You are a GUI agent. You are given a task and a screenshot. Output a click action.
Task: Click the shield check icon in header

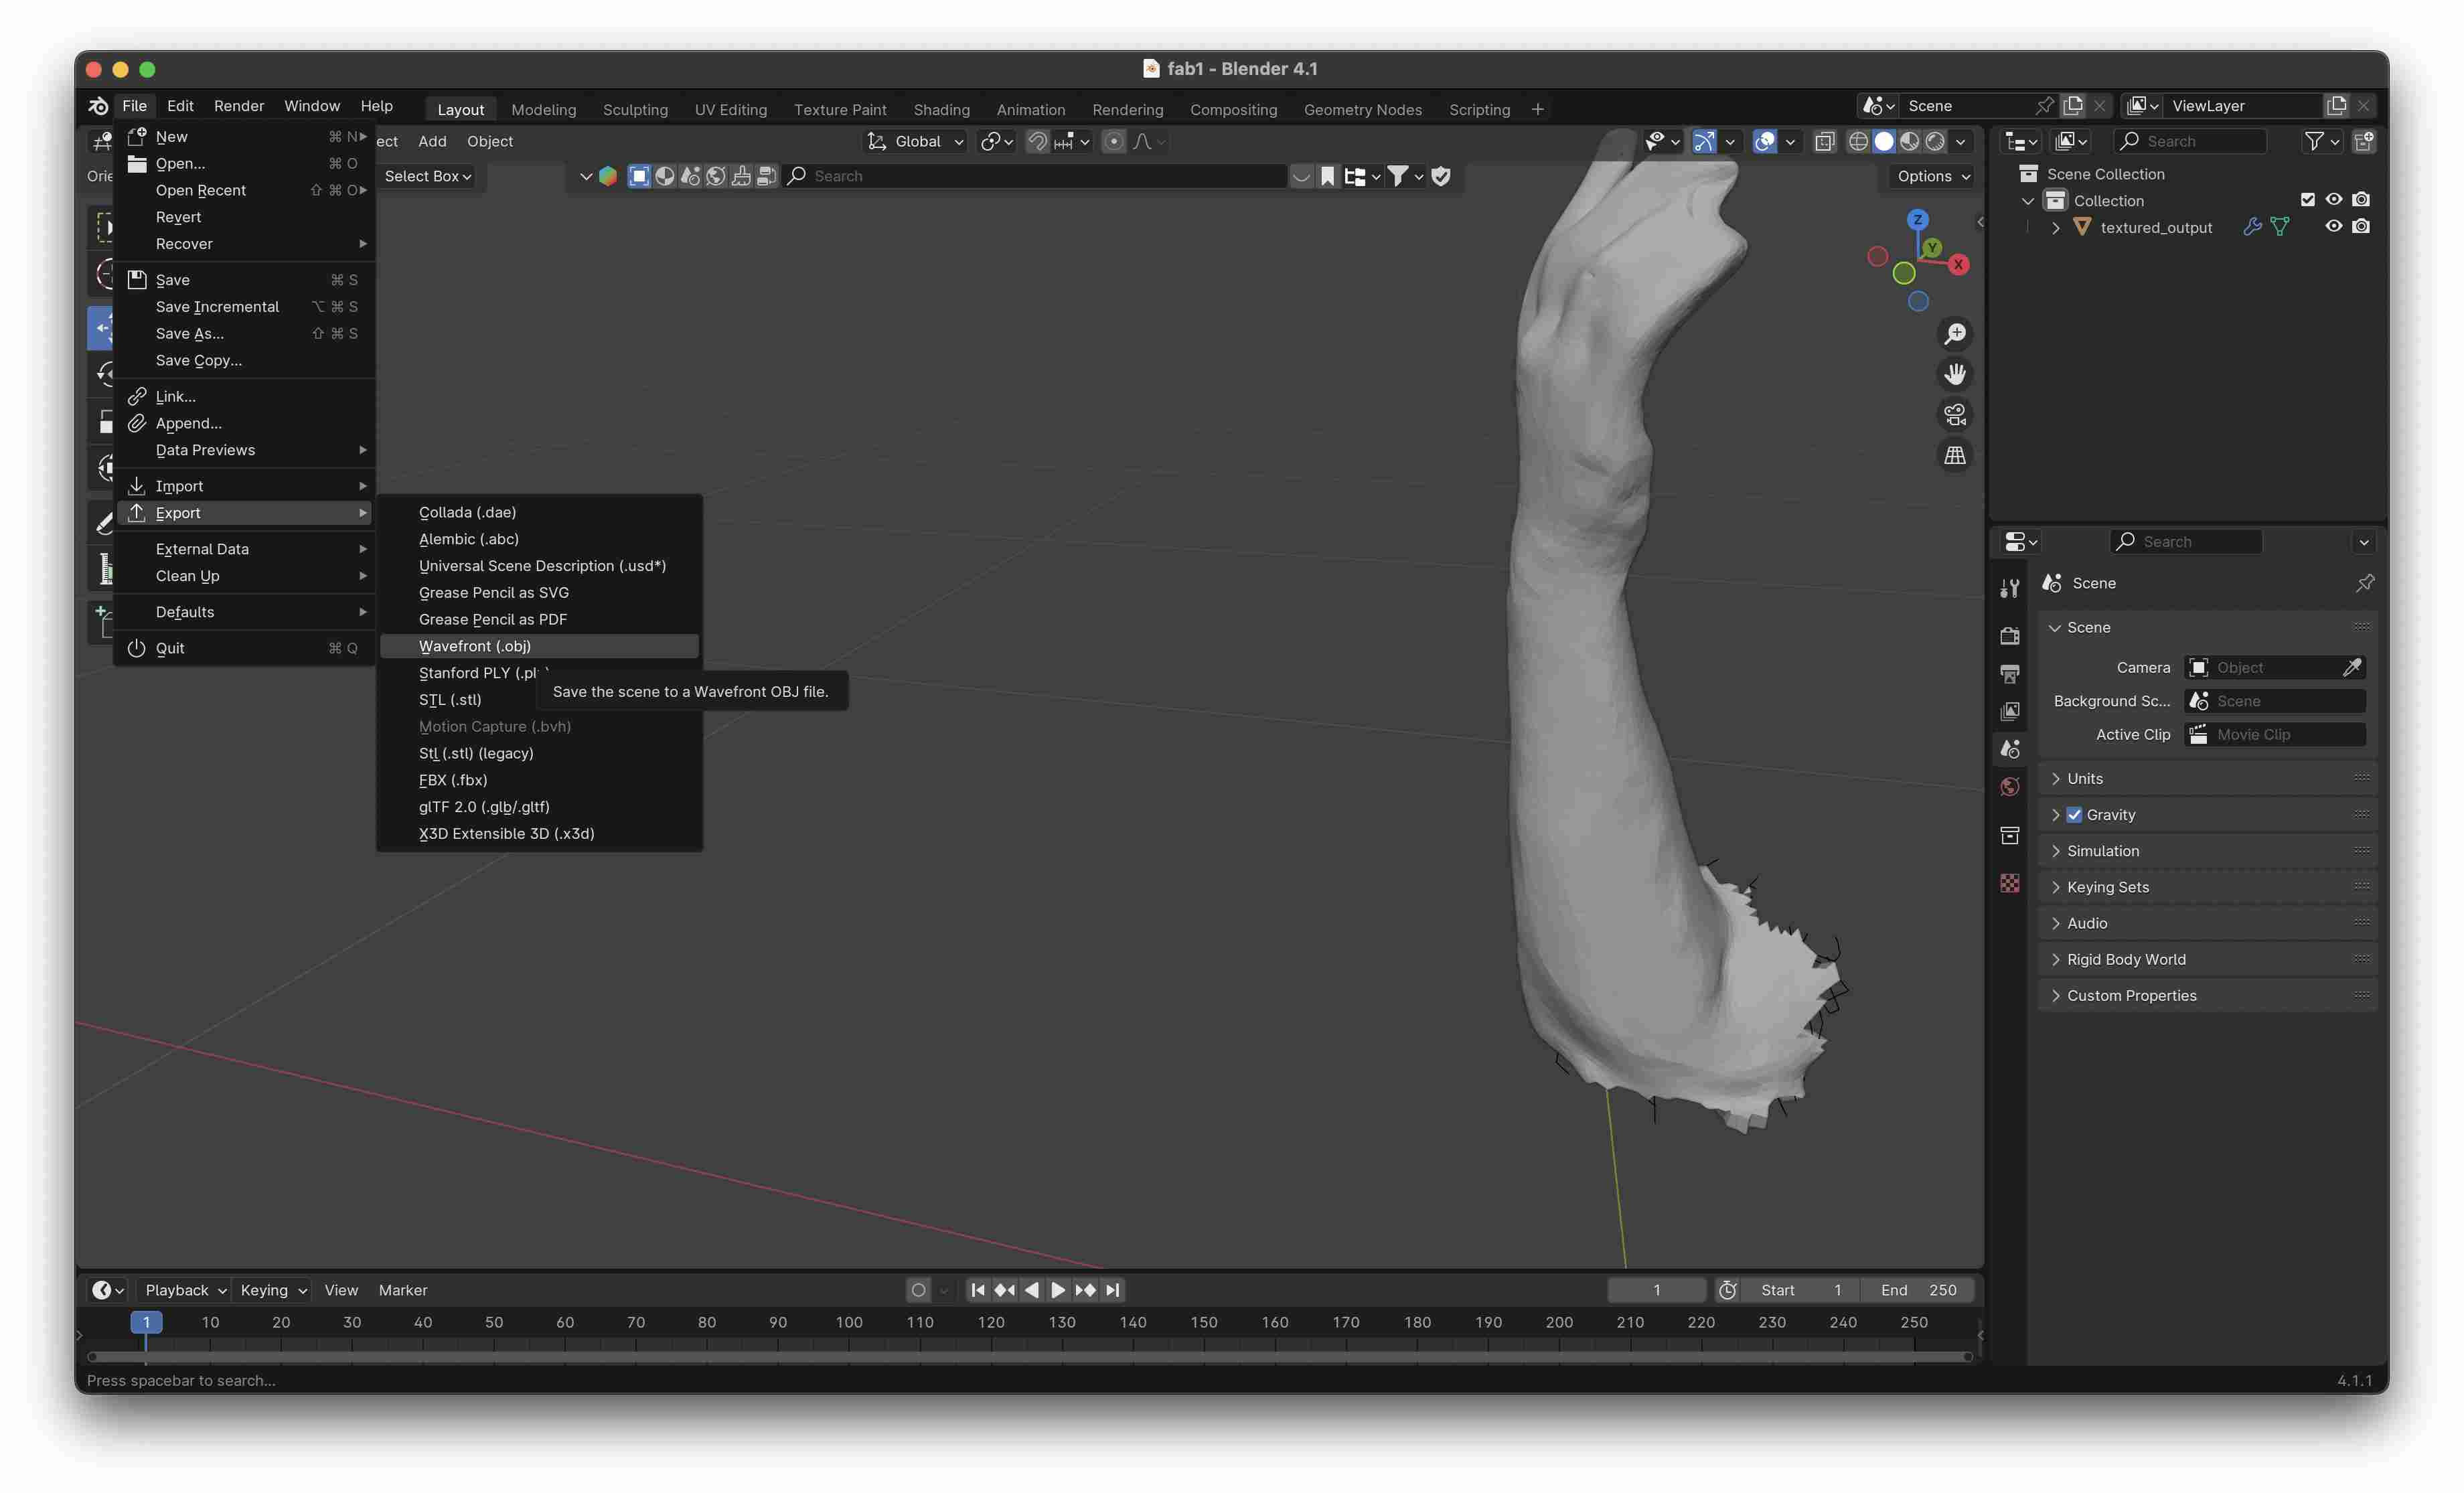coord(1441,176)
